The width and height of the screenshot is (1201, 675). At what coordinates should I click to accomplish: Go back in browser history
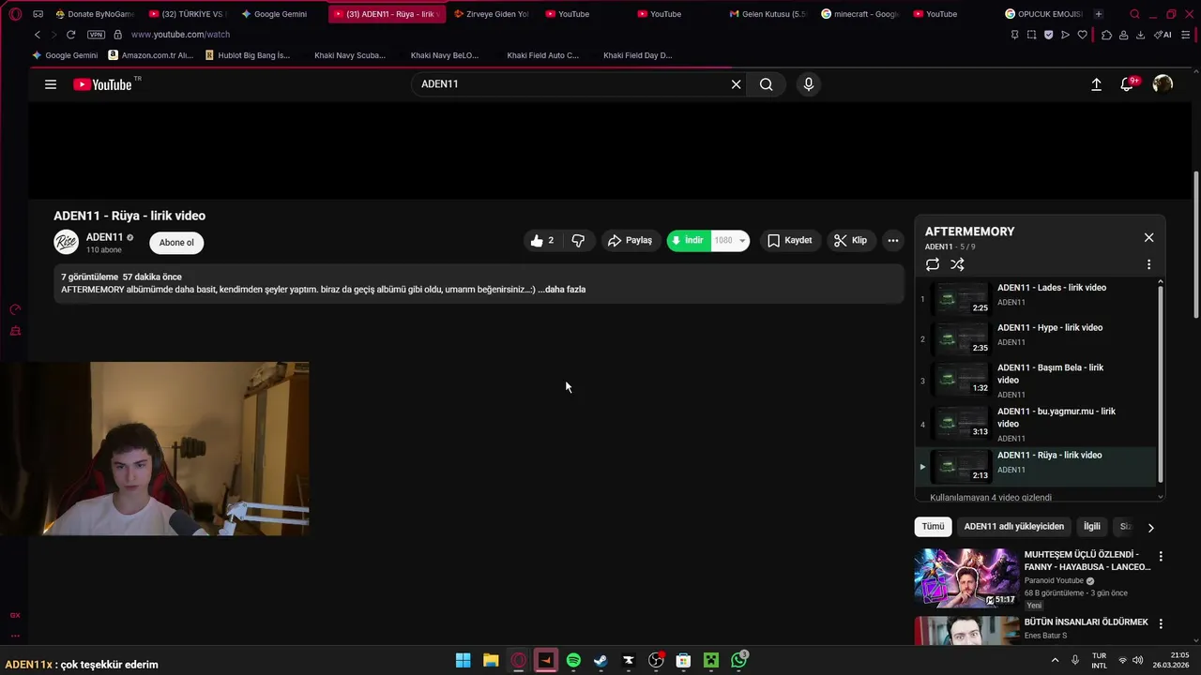click(x=38, y=35)
